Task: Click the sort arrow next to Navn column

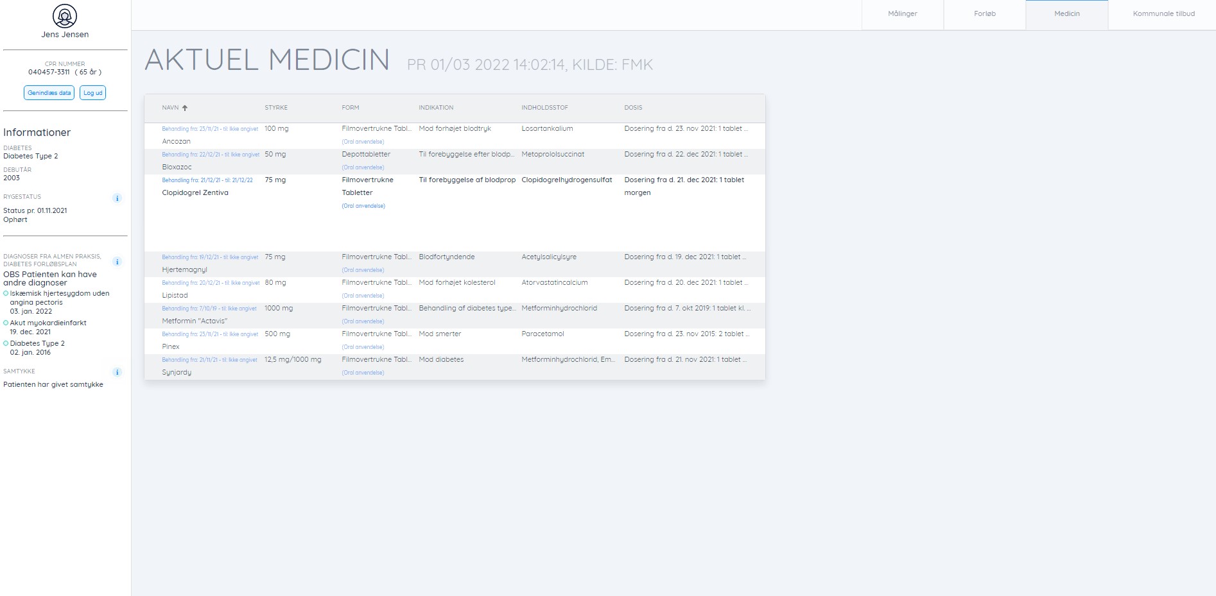Action: (x=185, y=108)
